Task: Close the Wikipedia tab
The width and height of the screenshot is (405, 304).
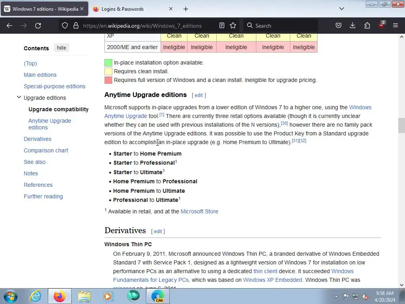Action: coord(82,9)
